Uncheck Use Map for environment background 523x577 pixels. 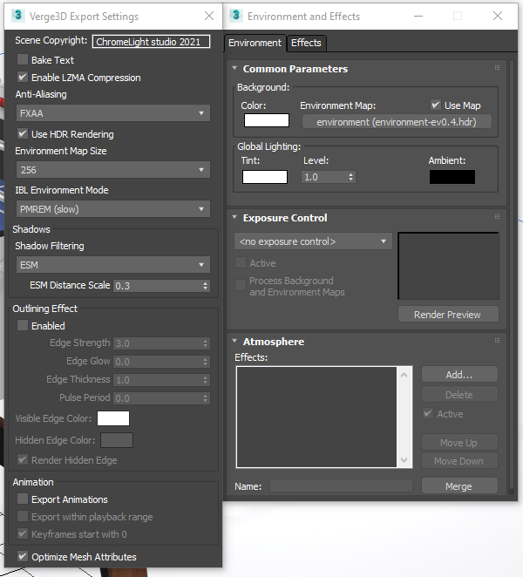pos(436,105)
